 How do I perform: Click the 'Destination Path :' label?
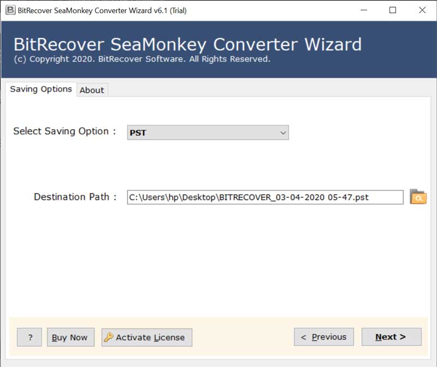(x=75, y=197)
